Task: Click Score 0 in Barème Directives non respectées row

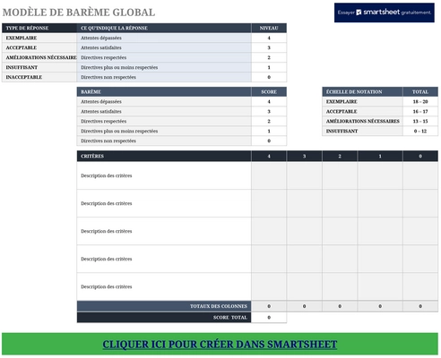Action: [269, 141]
